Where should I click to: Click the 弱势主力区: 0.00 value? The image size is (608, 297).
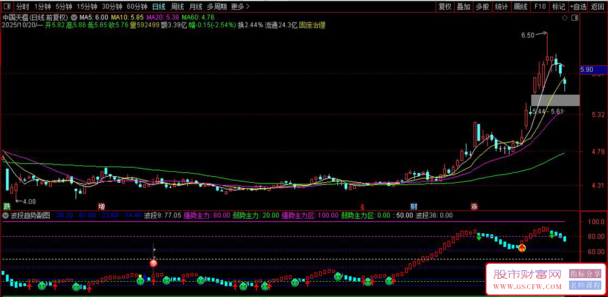pos(365,215)
